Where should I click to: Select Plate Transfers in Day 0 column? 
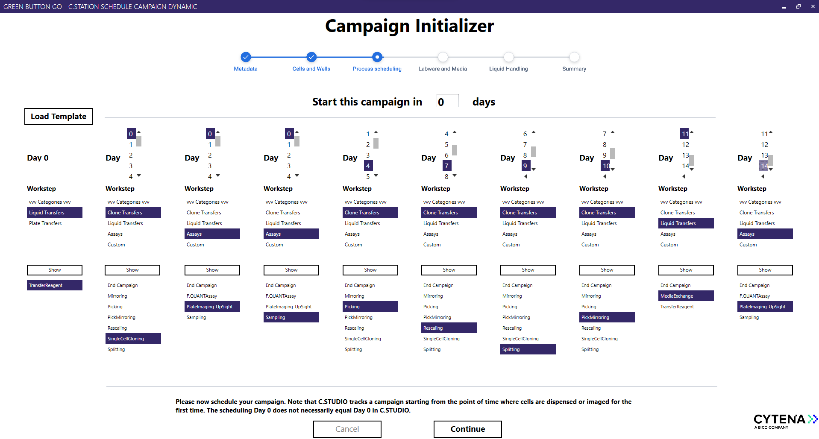tap(45, 223)
